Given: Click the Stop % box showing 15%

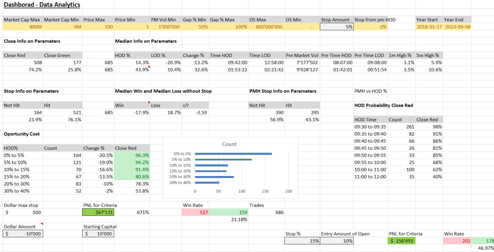Looking at the screenshot, I should (x=301, y=241).
